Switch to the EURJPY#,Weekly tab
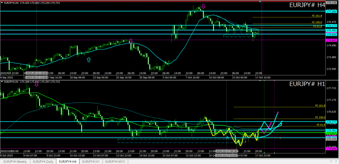 [15, 161]
